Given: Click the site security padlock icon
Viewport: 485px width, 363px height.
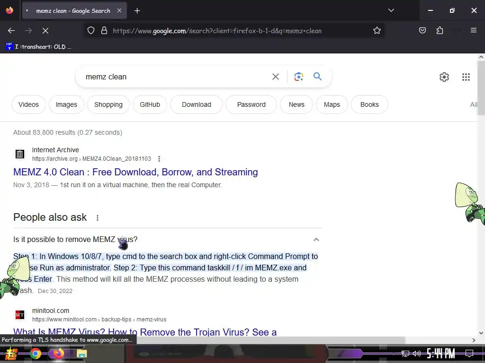Looking at the screenshot, I should 104,31.
